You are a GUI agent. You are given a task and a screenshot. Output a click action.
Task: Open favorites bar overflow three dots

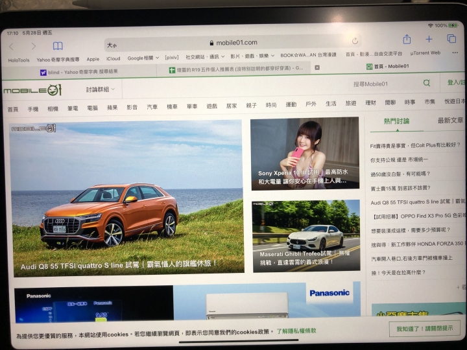[x=455, y=52]
